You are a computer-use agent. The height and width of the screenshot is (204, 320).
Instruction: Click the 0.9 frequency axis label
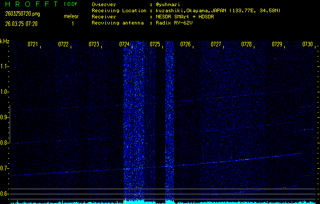[5, 117]
